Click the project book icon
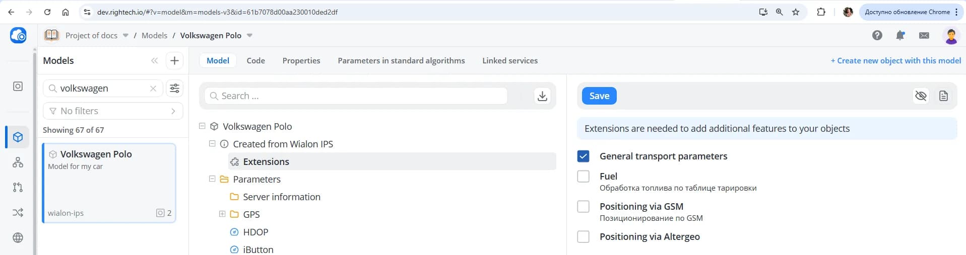 51,35
